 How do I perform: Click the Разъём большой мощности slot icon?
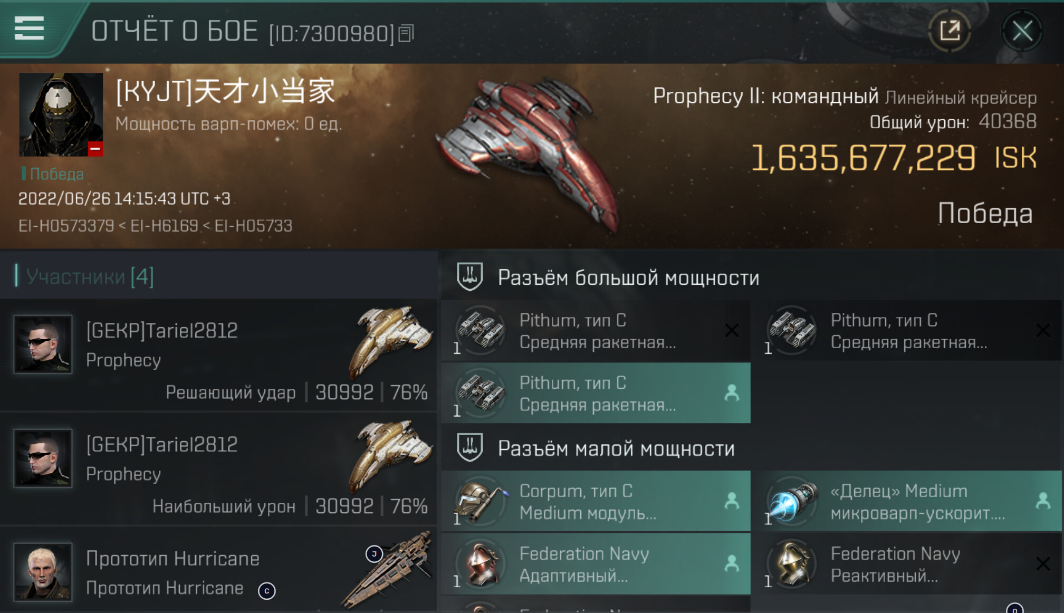469,276
